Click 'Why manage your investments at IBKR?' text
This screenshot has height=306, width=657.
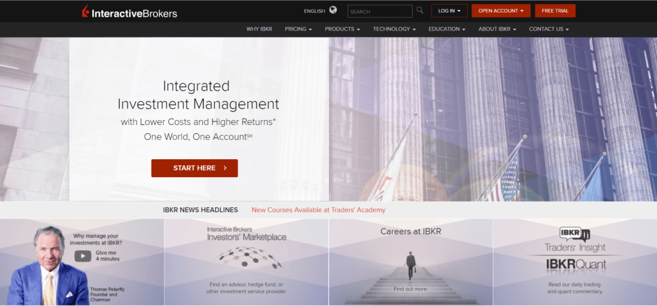(x=96, y=239)
